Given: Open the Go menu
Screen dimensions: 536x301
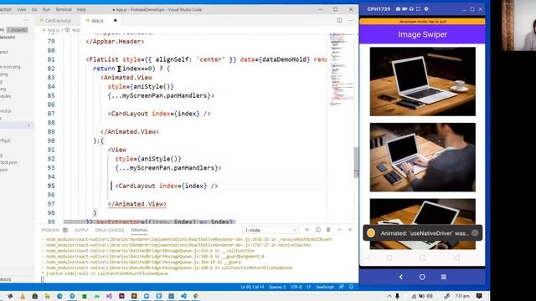Looking at the screenshot, I should [34, 9].
